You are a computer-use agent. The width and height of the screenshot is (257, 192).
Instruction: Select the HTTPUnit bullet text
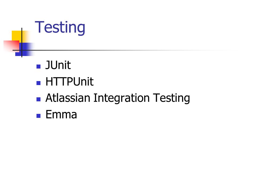[x=70, y=82]
